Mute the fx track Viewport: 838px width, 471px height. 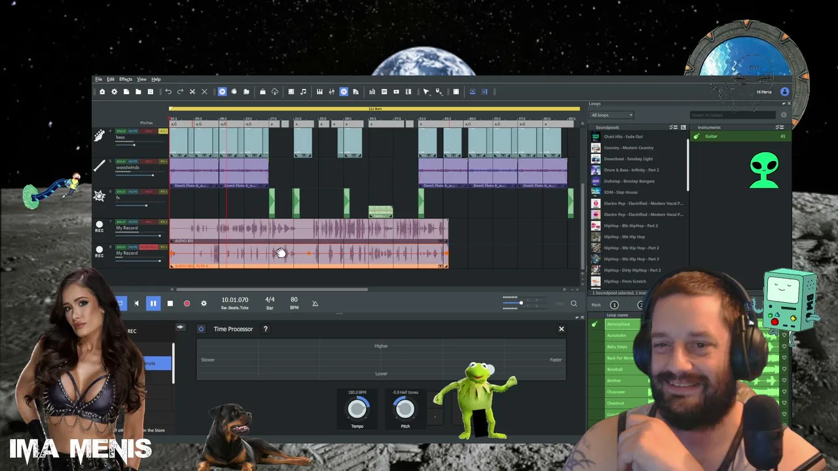click(133, 192)
